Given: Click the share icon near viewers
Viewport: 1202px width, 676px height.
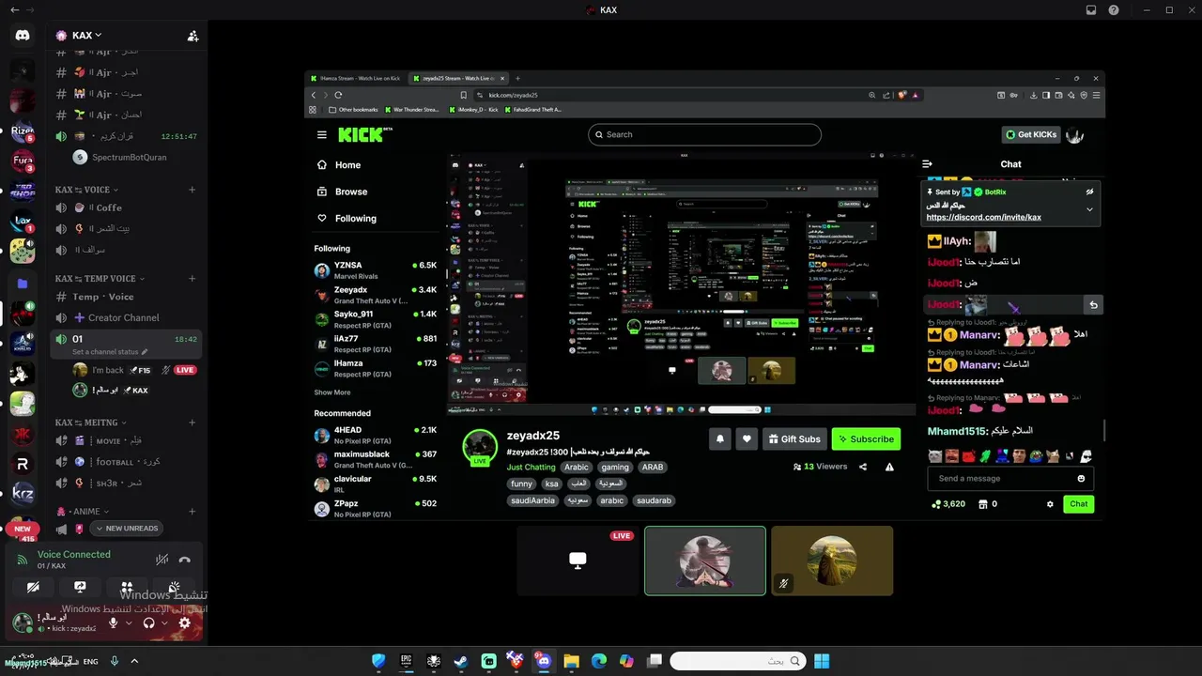Looking at the screenshot, I should [863, 467].
